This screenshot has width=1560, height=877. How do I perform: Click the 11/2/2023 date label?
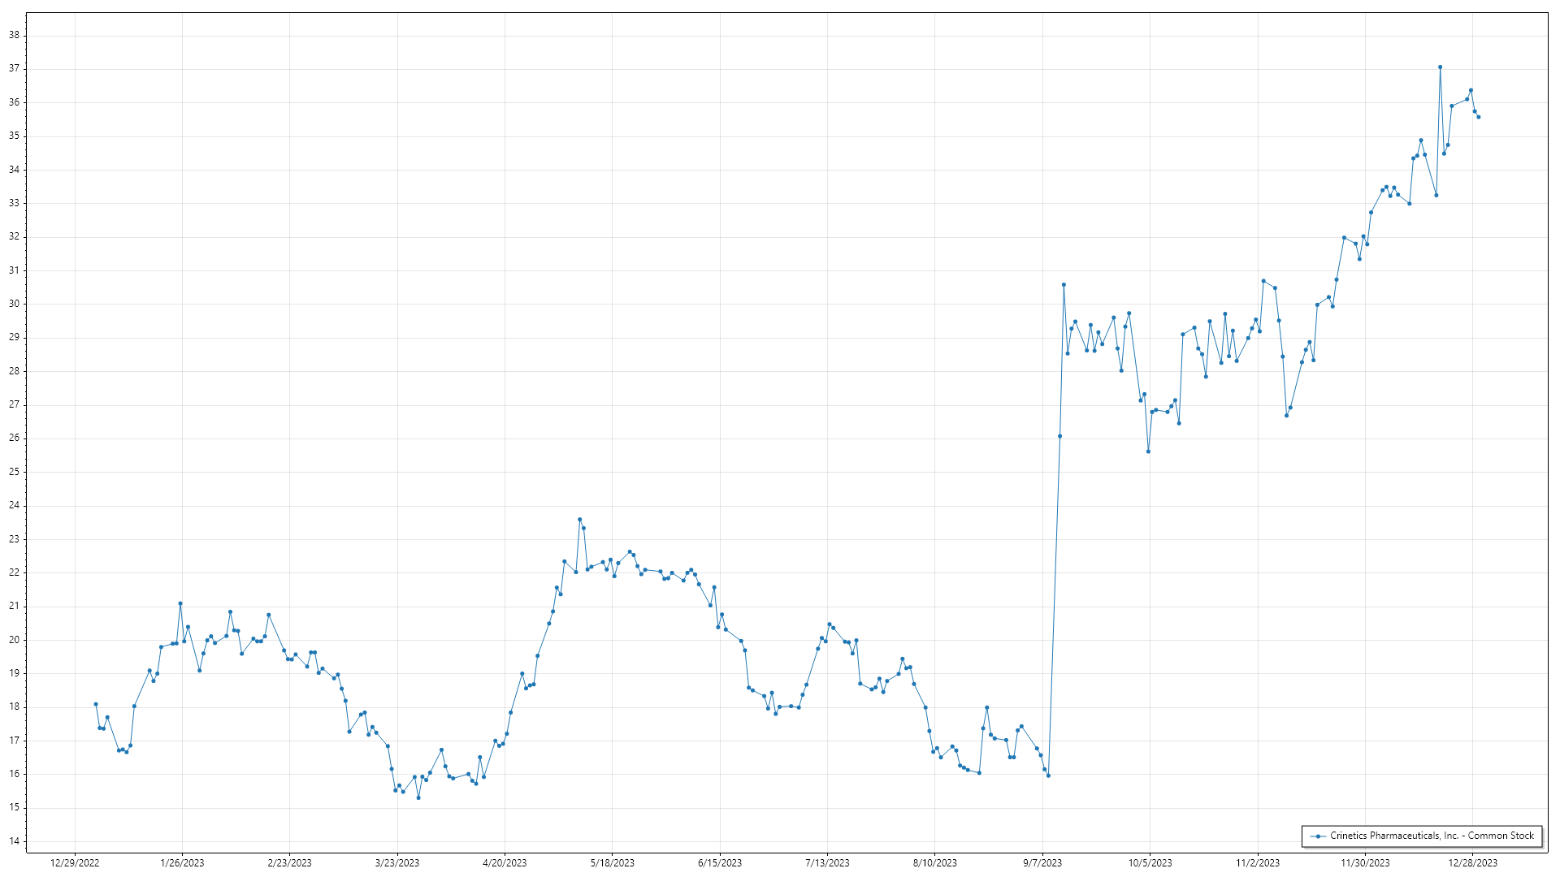coord(1257,863)
